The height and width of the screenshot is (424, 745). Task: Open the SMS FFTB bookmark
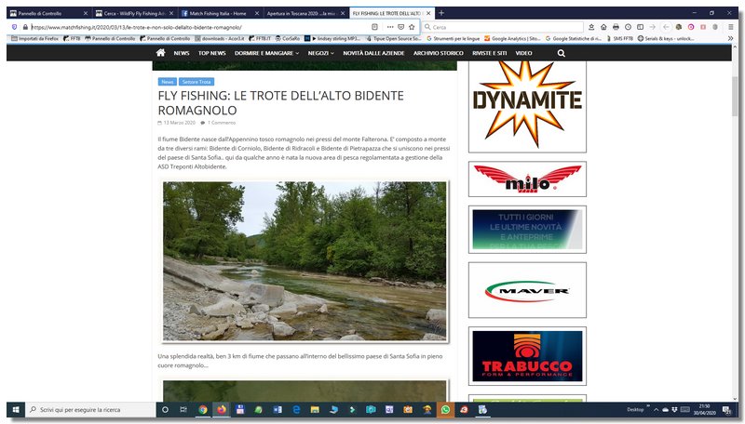pyautogui.click(x=619, y=38)
